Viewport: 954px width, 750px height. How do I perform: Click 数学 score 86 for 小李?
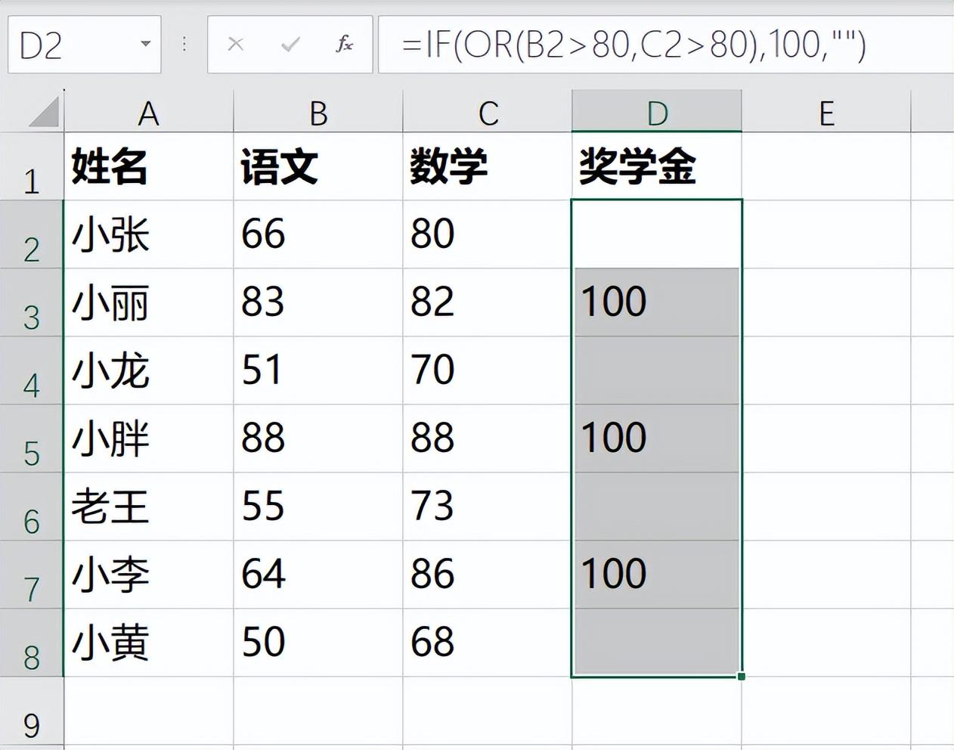(x=488, y=575)
